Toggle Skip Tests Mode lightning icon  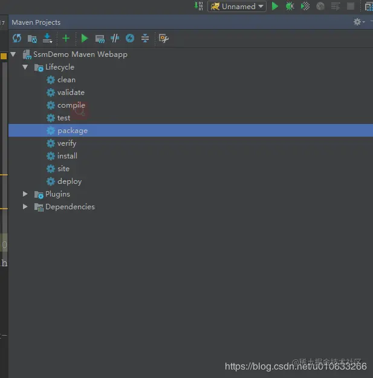coord(130,38)
